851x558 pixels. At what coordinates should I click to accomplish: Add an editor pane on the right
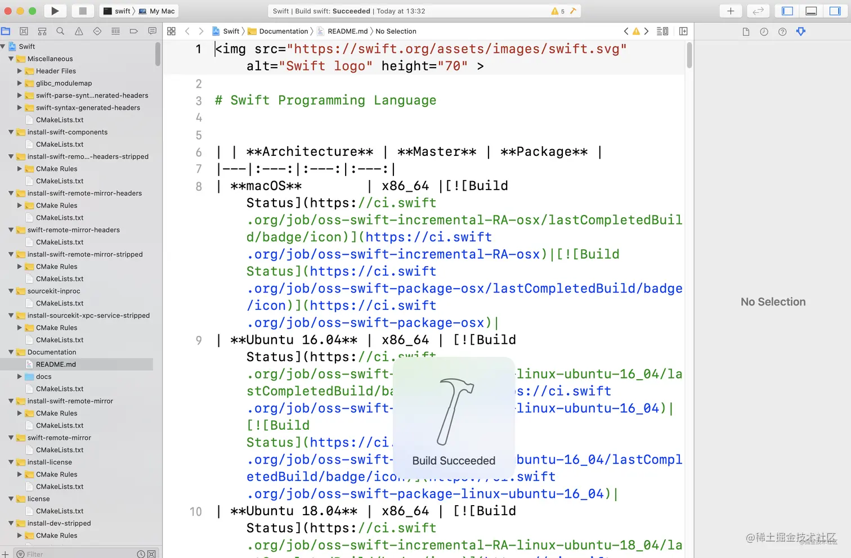coord(683,31)
